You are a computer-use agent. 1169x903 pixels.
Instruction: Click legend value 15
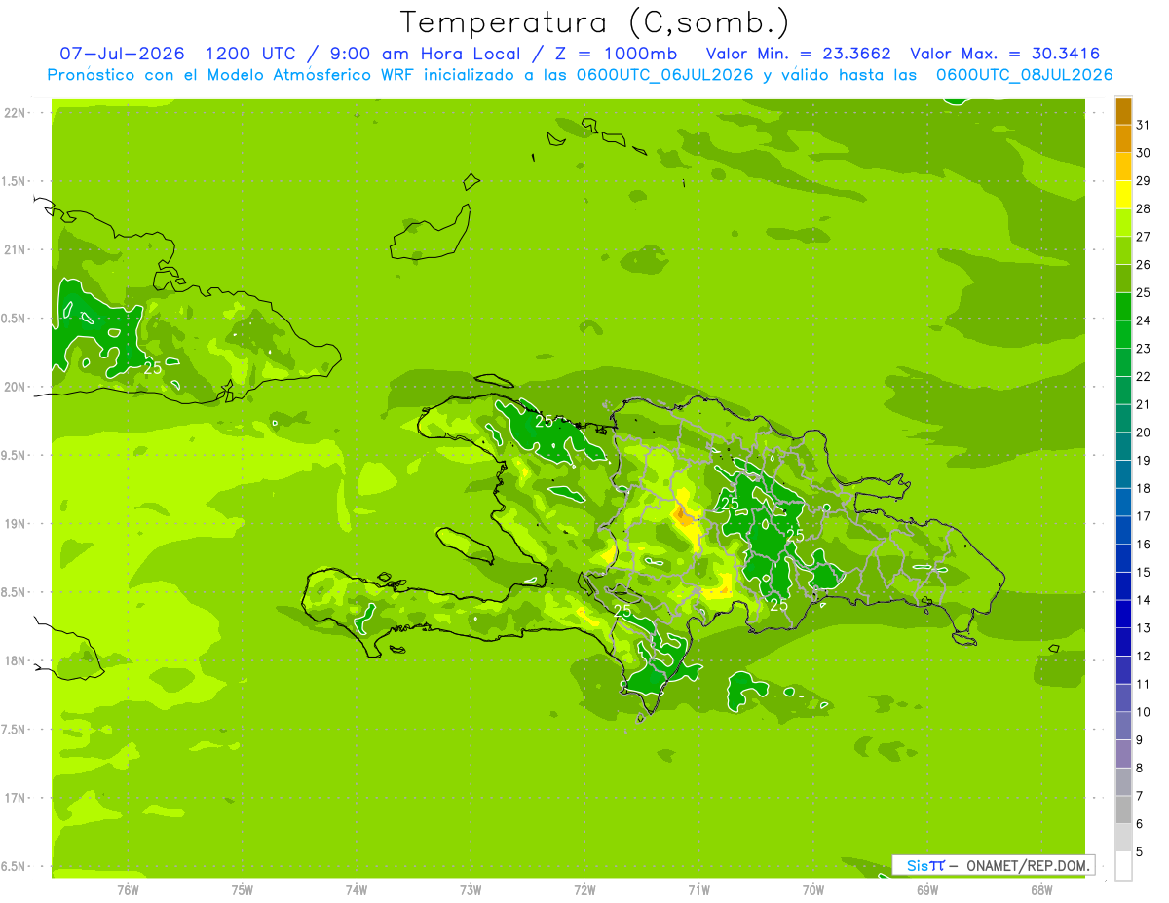click(x=1143, y=573)
